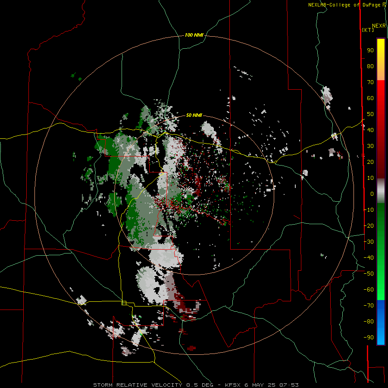Select the positive 30 knot scale label

pyautogui.click(x=370, y=146)
